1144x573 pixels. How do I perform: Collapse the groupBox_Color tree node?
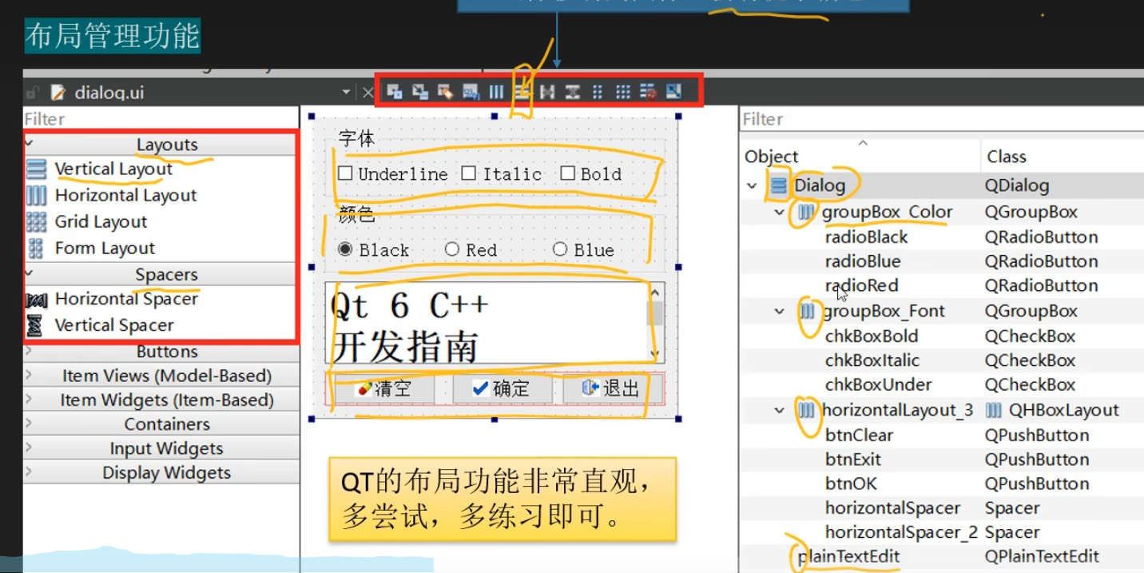pyautogui.click(x=780, y=213)
